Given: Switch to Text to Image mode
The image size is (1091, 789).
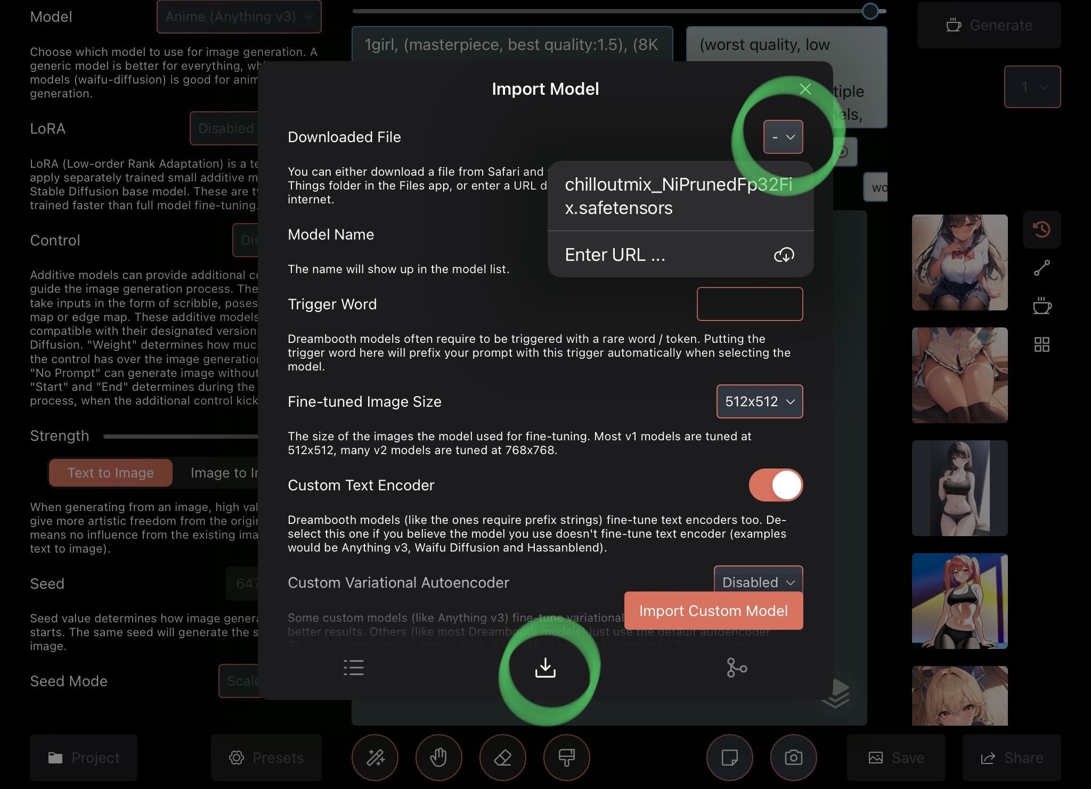Looking at the screenshot, I should coord(111,473).
